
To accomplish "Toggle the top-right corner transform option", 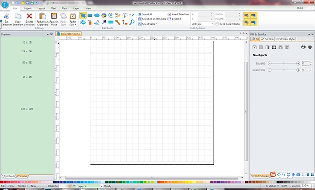I will coord(254,15).
